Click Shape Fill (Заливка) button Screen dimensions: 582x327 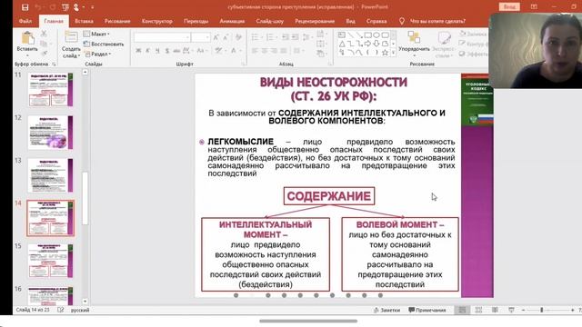473,34
